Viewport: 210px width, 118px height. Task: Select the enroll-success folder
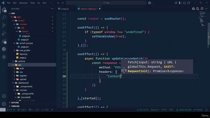pos(26,43)
